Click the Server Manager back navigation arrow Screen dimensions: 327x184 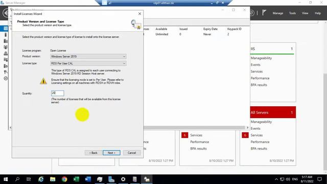coord(6,13)
